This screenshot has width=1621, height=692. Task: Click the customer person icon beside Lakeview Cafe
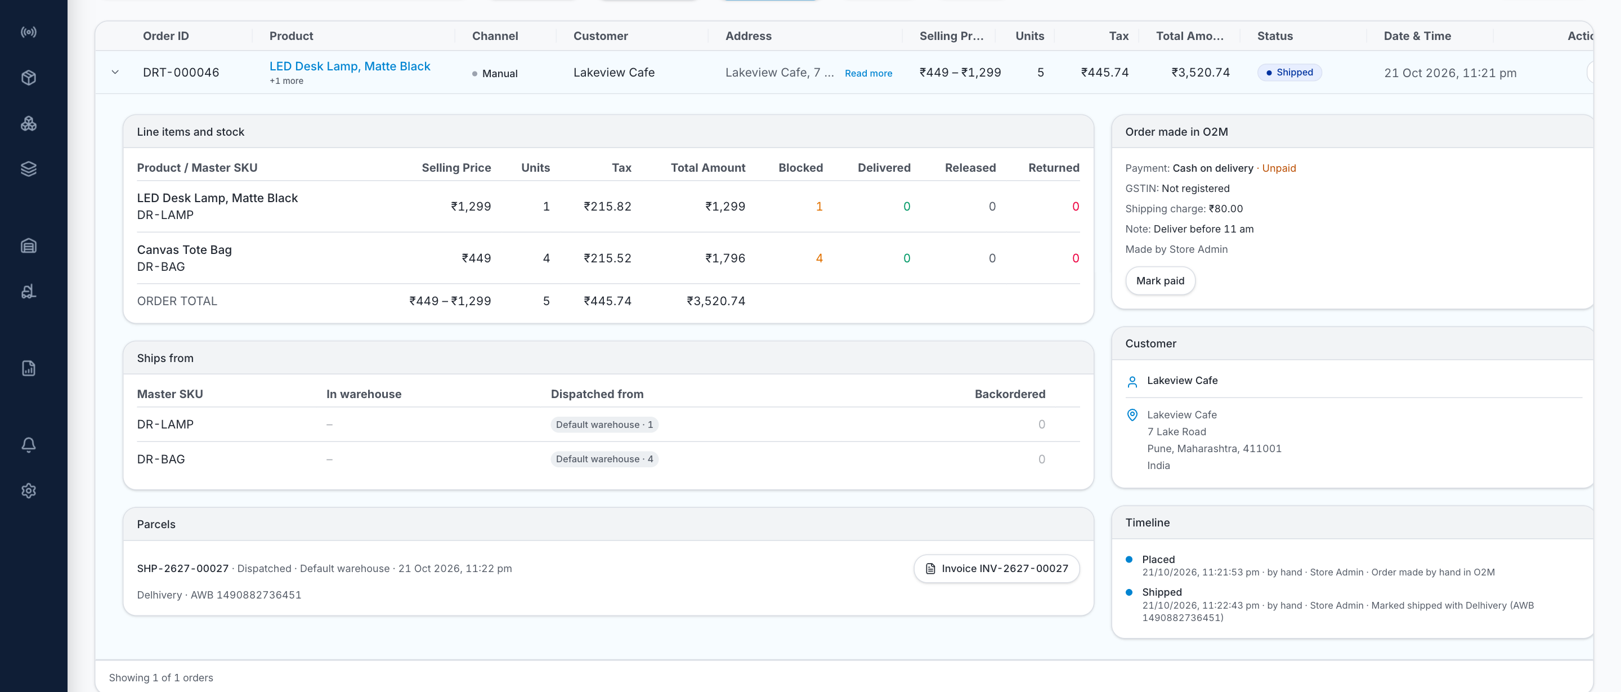pos(1132,382)
